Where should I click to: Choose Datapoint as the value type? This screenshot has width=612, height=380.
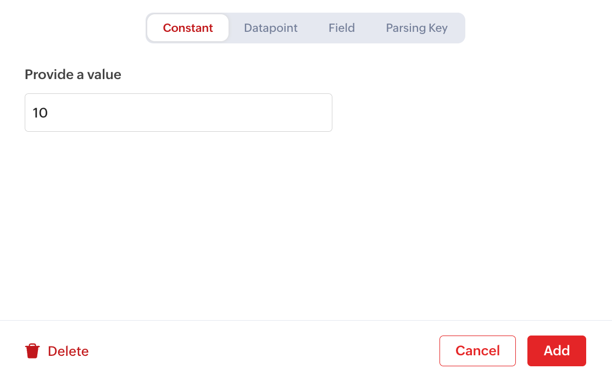[271, 28]
